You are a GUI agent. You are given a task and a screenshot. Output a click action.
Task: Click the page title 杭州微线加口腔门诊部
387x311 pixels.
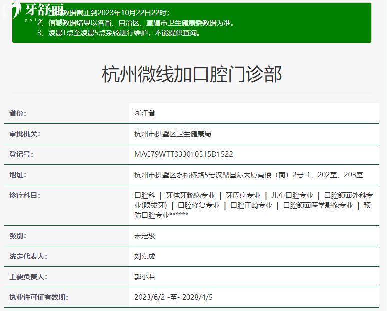(192, 74)
